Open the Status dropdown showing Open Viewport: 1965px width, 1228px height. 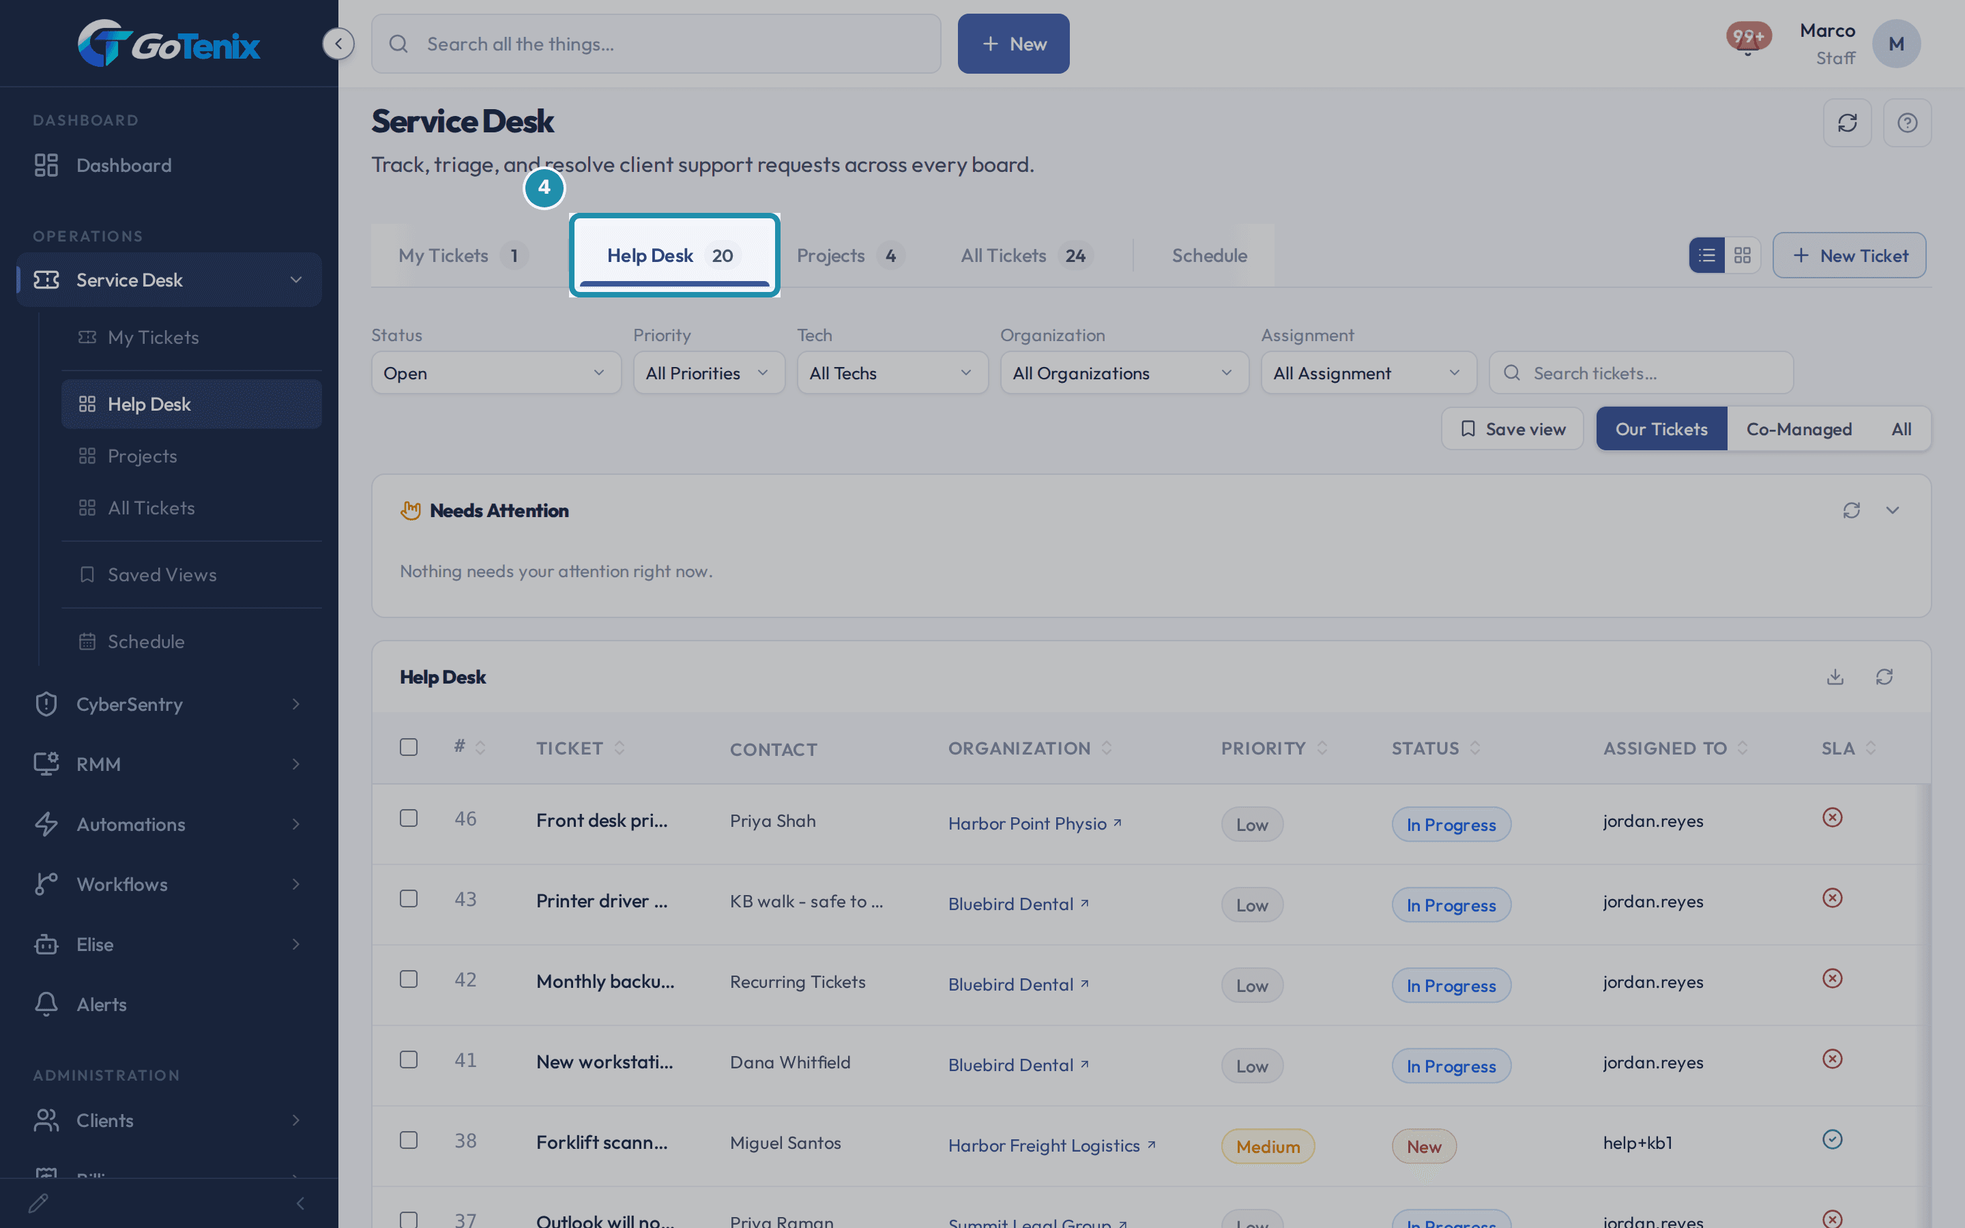496,372
